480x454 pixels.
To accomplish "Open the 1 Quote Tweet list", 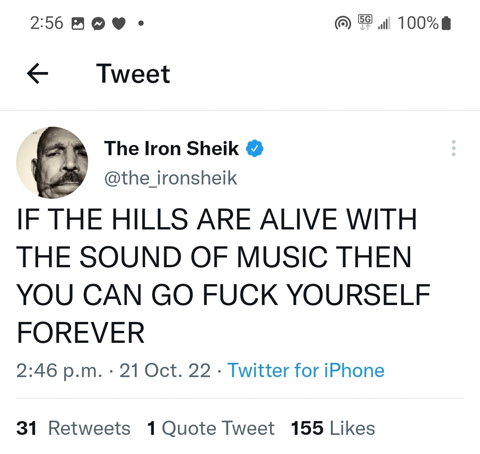I will (x=210, y=428).
